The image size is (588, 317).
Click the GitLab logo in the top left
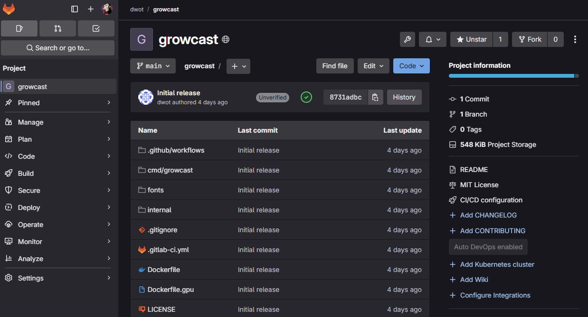pyautogui.click(x=9, y=9)
